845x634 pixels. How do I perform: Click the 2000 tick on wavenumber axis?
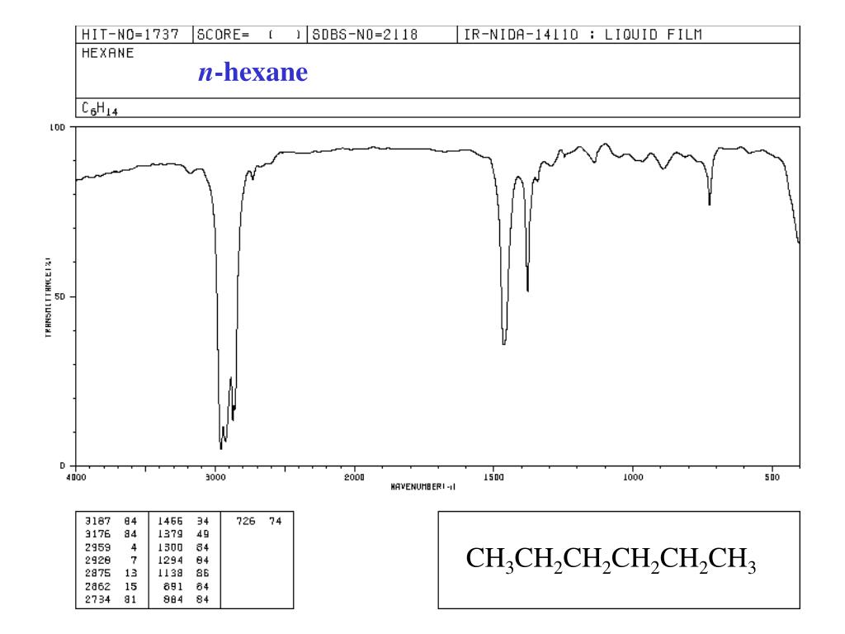[x=355, y=476]
